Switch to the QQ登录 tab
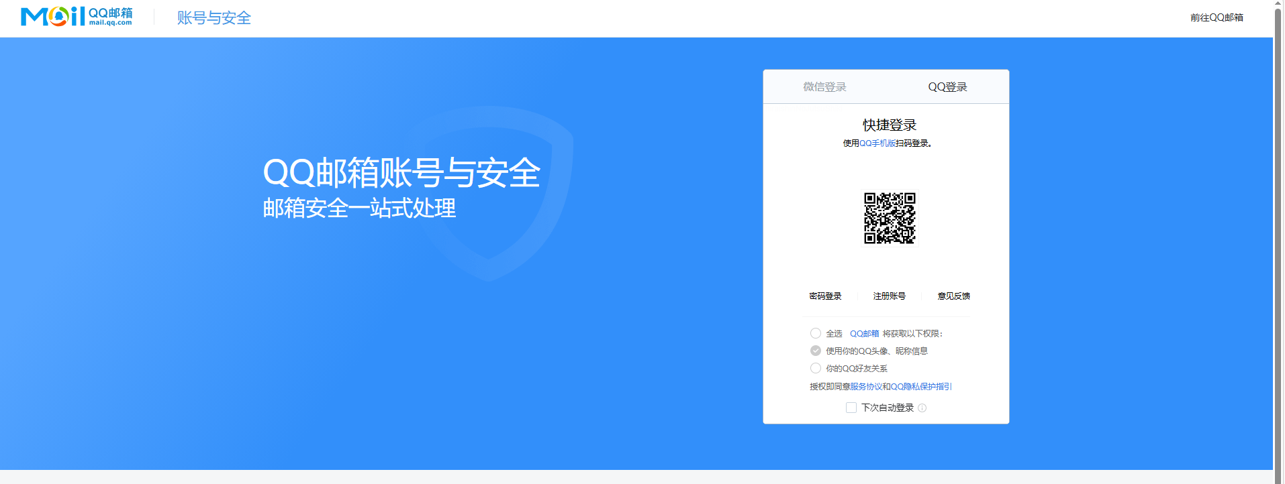The height and width of the screenshot is (484, 1285). pos(947,87)
